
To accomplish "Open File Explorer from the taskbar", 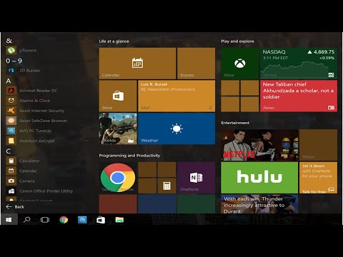I will click(119, 220).
